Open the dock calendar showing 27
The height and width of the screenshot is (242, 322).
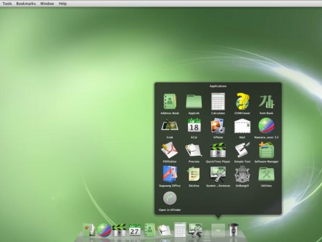pos(135,230)
